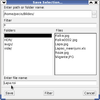Click Viigante.JPG in file list
The height and width of the screenshot is (100, 100).
[64, 57]
